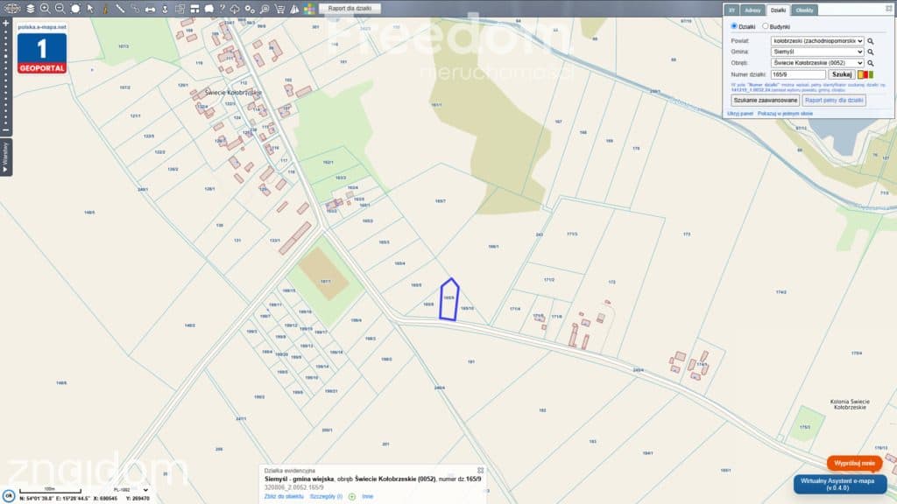Click the vertical zoom level slider
The image size is (897, 504).
(6, 77)
